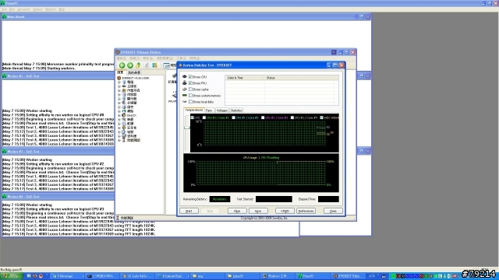The width and height of the screenshot is (499, 280).
Task: Expand the Server (伺服器) tree node
Action: pos(119,95)
